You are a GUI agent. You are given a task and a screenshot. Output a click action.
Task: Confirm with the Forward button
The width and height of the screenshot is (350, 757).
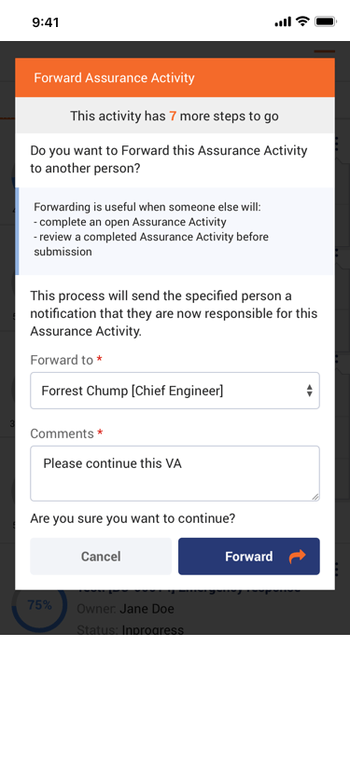249,557
